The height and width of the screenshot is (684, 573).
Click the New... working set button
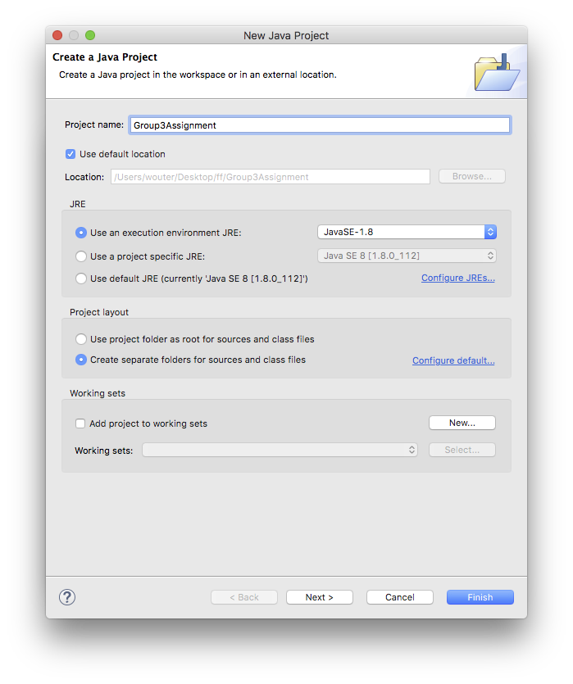pyautogui.click(x=462, y=423)
